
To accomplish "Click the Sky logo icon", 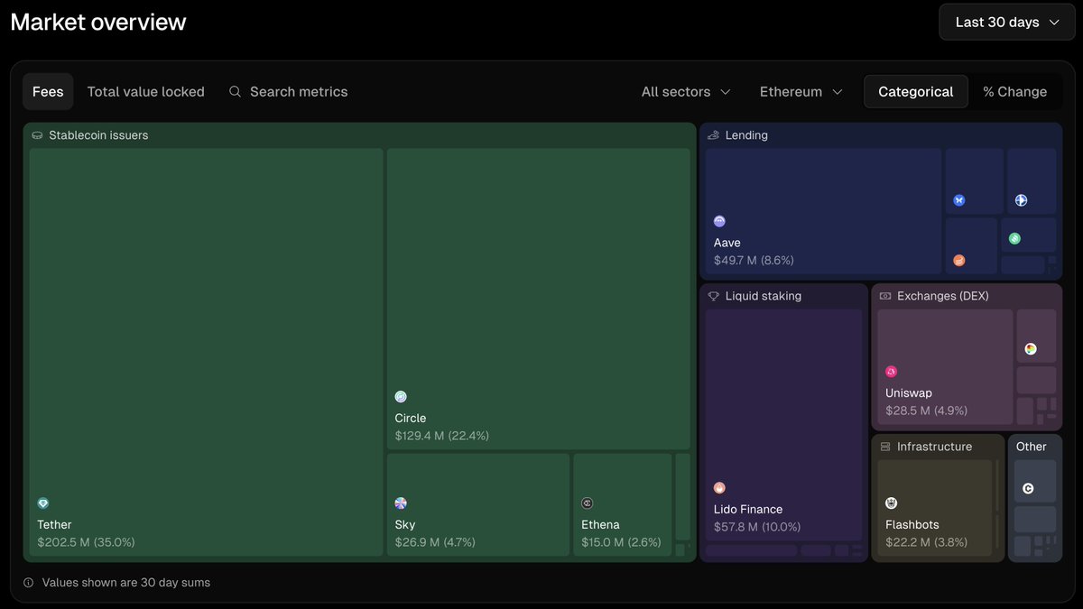I will [x=401, y=503].
